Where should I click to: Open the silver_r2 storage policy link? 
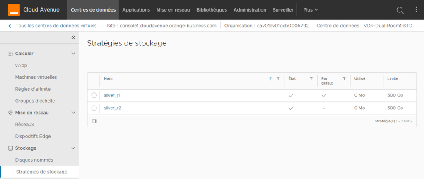coord(113,108)
